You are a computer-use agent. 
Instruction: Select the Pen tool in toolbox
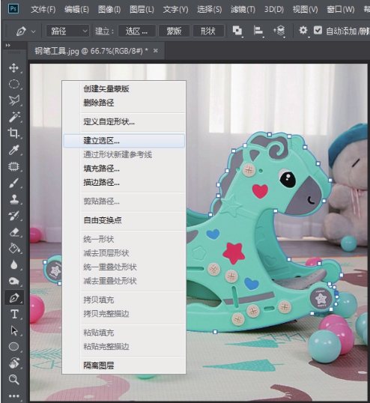(14, 297)
